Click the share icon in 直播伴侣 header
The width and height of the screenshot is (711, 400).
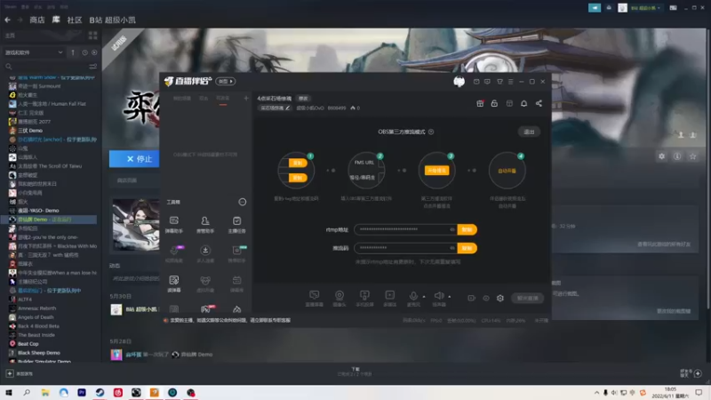pos(539,103)
